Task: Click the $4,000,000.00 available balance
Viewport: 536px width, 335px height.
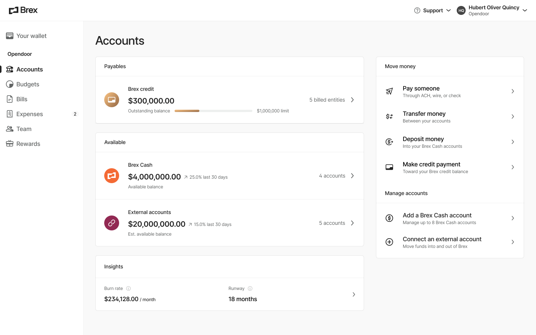Action: (154, 177)
